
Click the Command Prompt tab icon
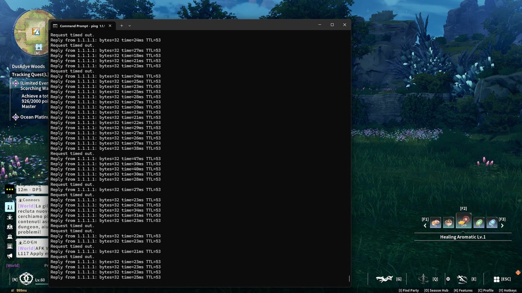click(56, 26)
